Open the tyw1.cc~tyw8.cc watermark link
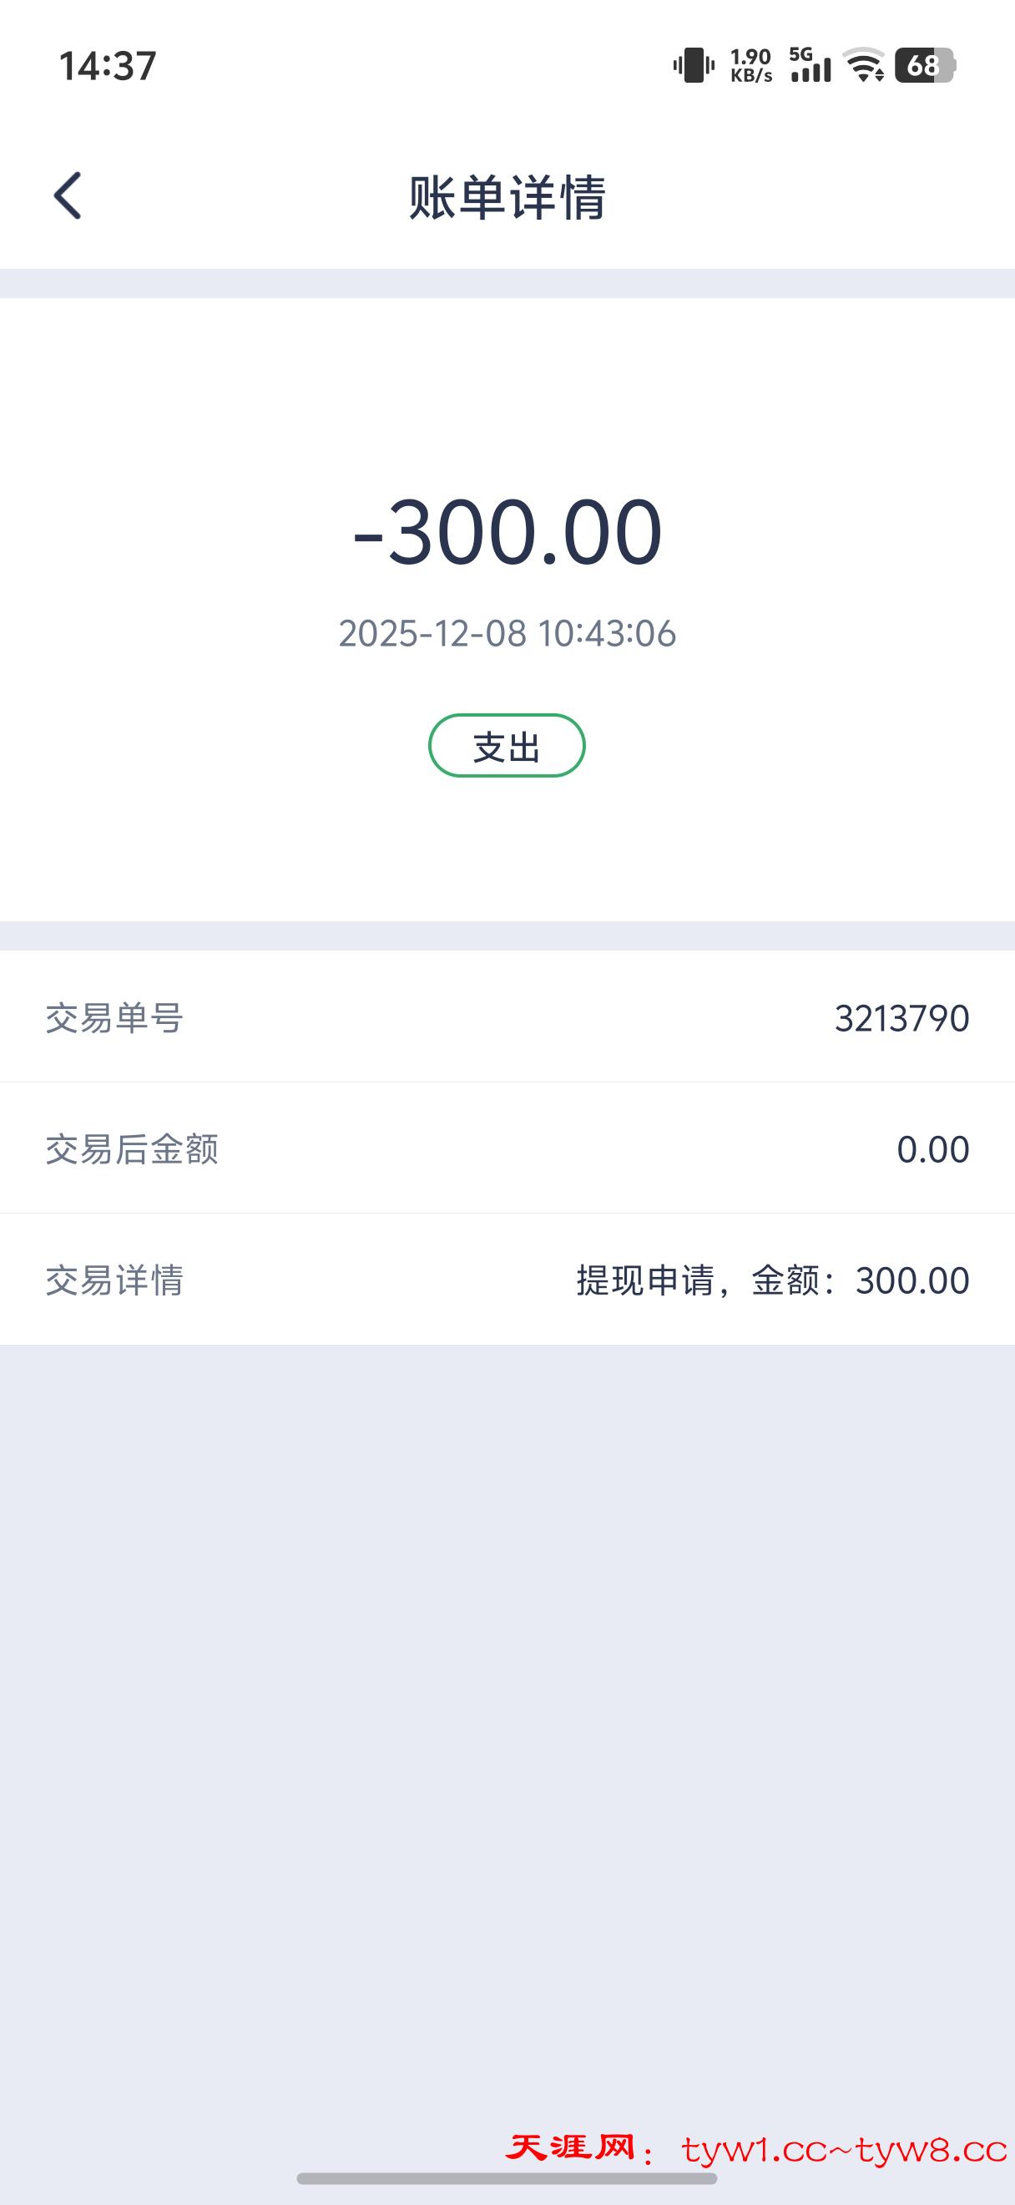This screenshot has width=1015, height=2205. pos(844,2150)
